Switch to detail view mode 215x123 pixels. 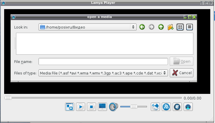click(190, 27)
